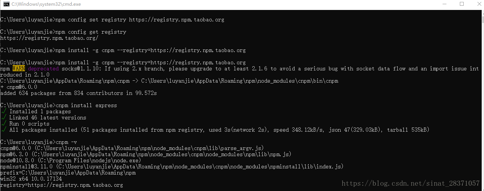484x191 pixels.
Task: Click the win32 x64 10.0.17134 line
Action: click(x=31, y=179)
